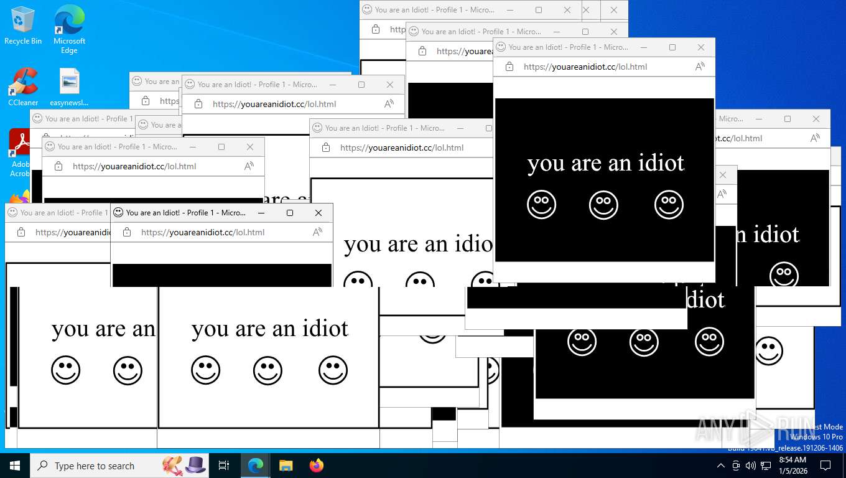Open the clock showing 8:54 AM
This screenshot has width=846, height=478.
tap(793, 465)
